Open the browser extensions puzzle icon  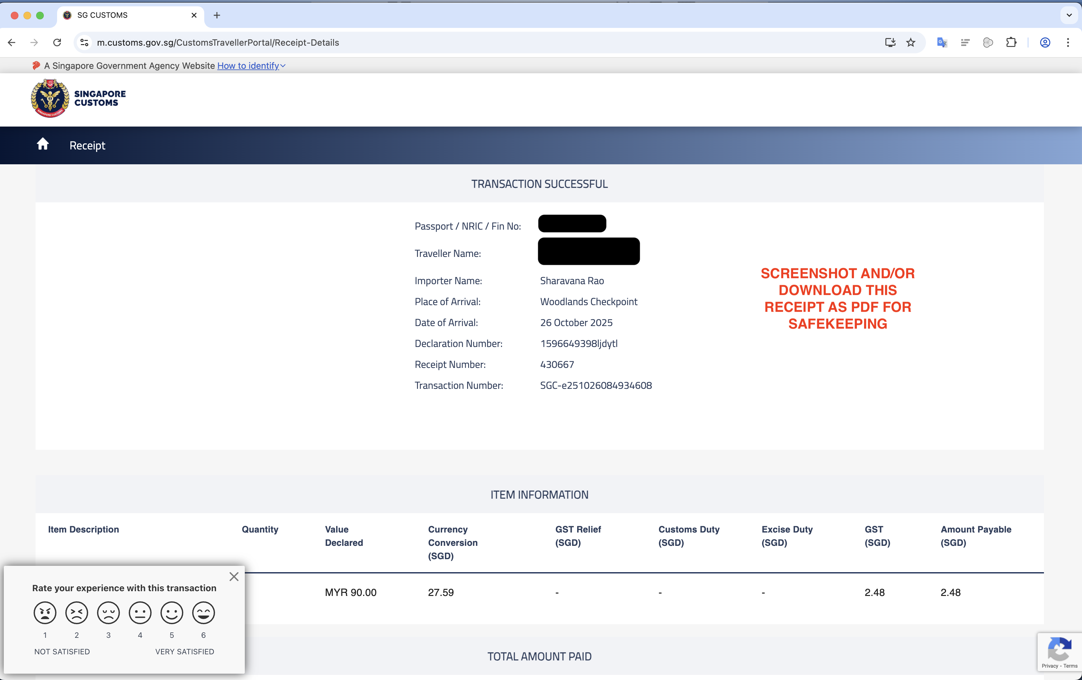tap(1012, 42)
